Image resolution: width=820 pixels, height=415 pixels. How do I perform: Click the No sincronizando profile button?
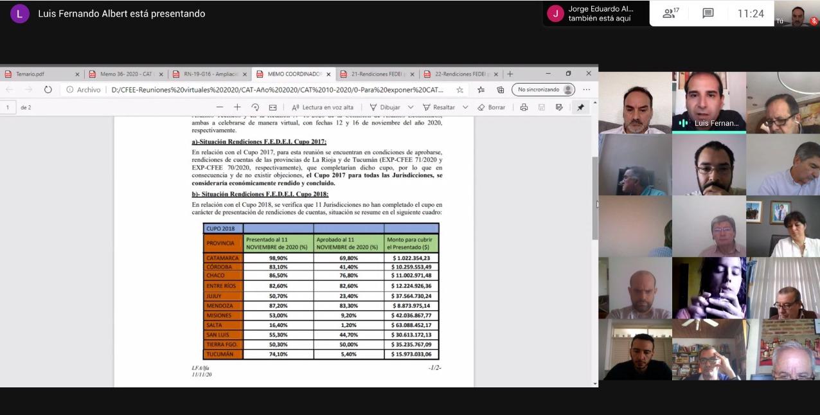544,90
